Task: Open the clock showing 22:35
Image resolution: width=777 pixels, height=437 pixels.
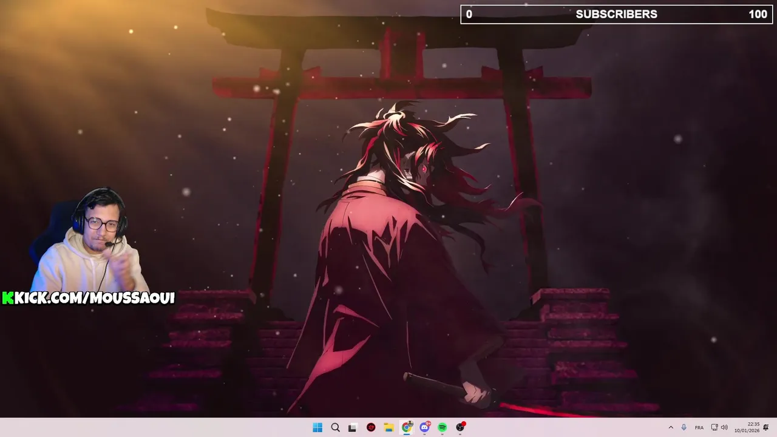Action: [747, 427]
